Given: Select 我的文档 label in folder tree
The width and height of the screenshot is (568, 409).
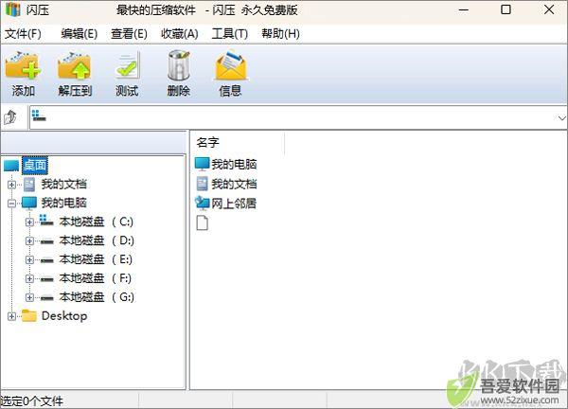Looking at the screenshot, I should (63, 184).
